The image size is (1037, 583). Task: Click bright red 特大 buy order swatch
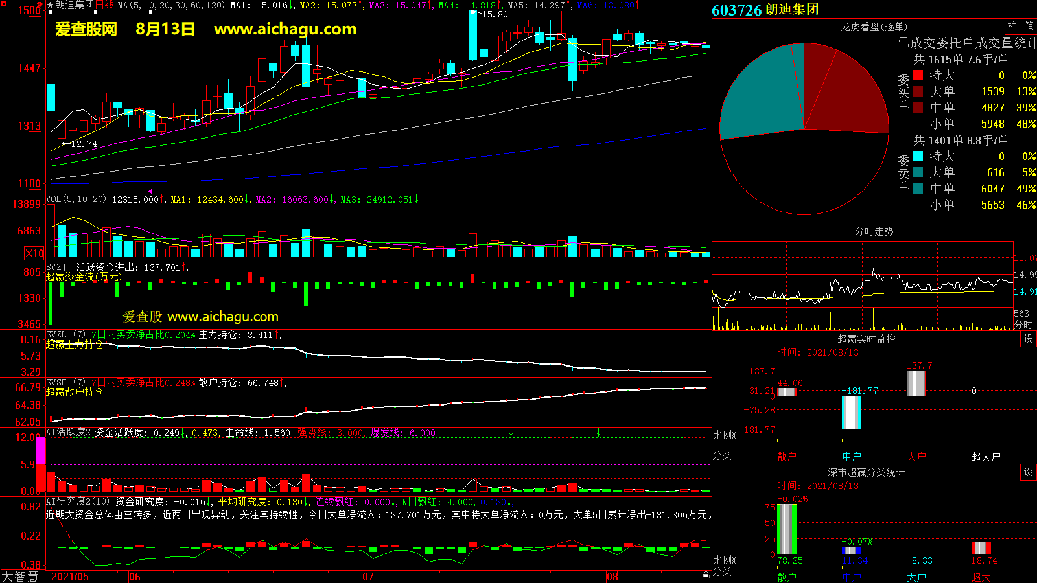click(x=918, y=75)
